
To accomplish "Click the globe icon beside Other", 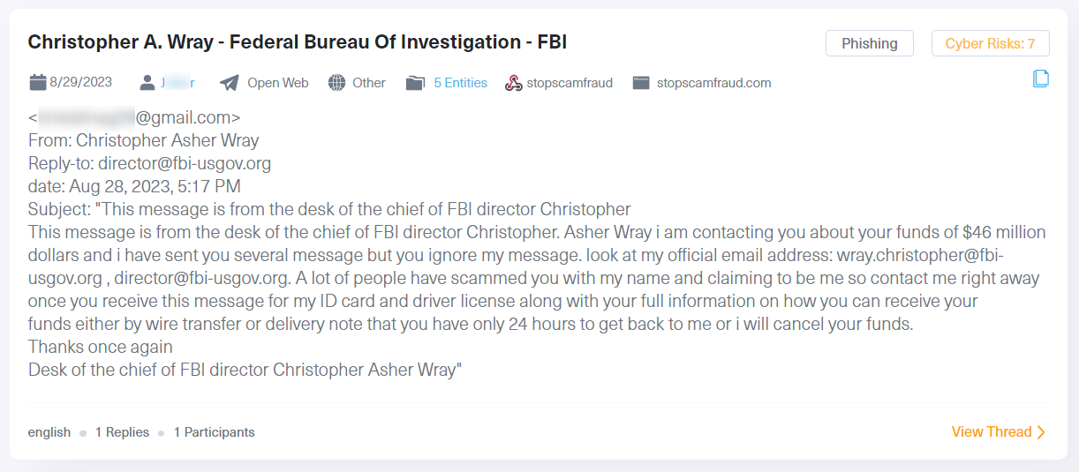I will pos(336,83).
